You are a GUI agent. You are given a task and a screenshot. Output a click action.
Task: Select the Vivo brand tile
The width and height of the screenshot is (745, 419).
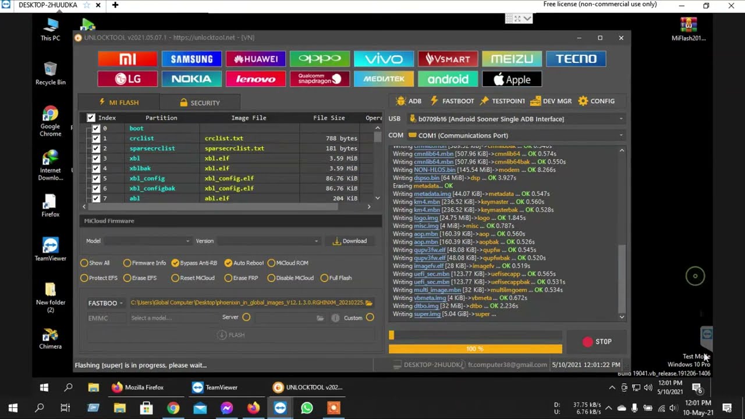click(384, 59)
